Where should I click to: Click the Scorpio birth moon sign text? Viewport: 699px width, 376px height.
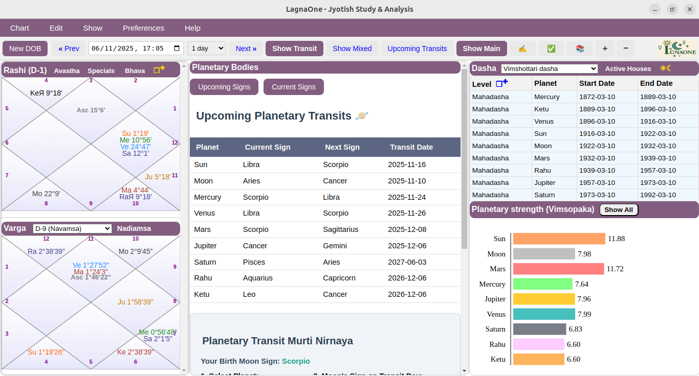coord(296,361)
